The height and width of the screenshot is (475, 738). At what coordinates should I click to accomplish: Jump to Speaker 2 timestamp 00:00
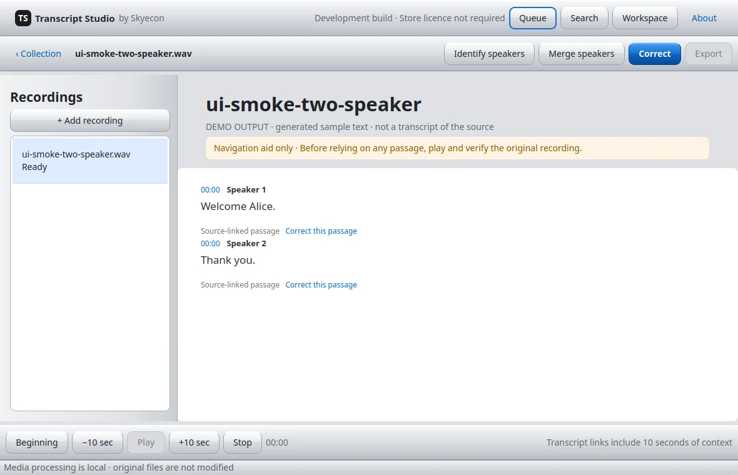[210, 244]
